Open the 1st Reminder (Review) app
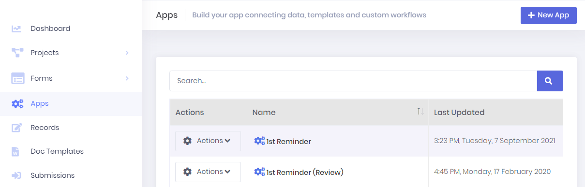 point(305,172)
